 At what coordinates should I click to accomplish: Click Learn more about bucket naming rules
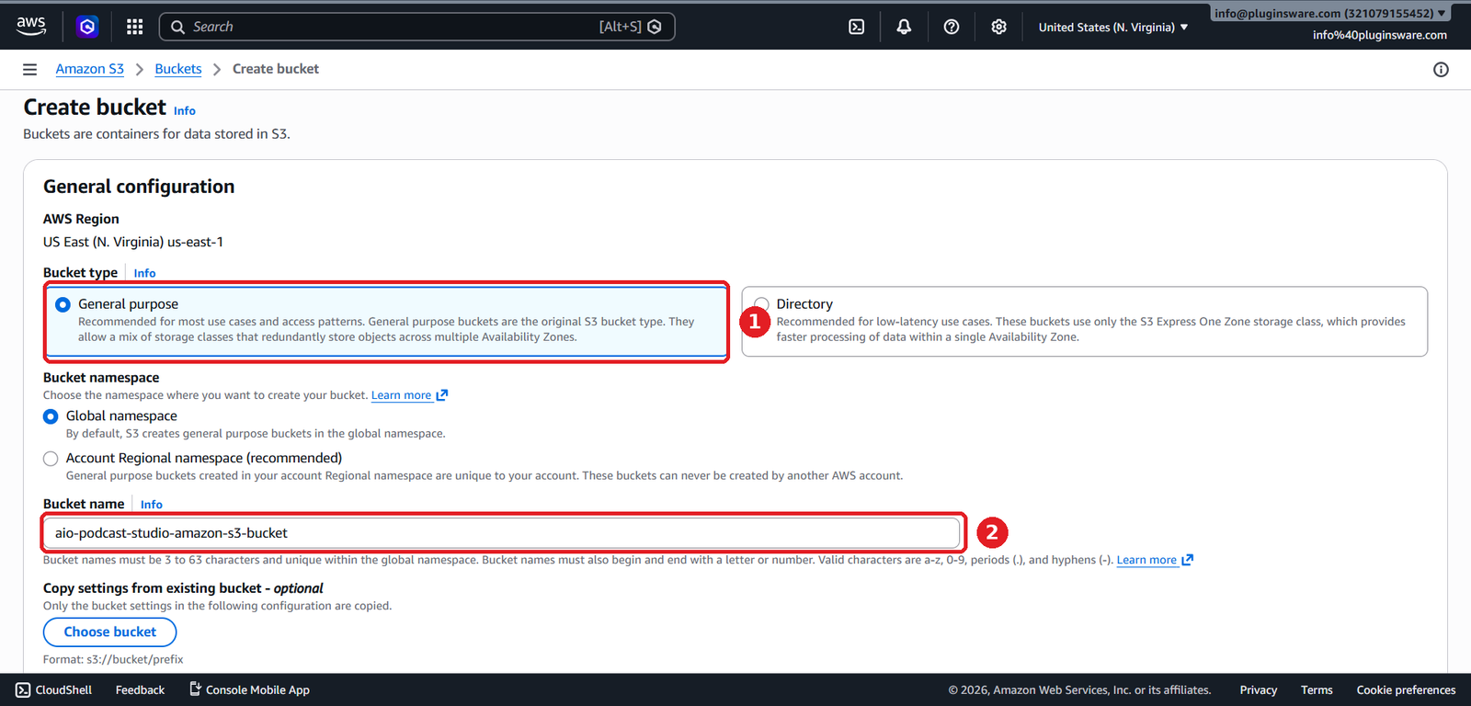click(x=1146, y=560)
